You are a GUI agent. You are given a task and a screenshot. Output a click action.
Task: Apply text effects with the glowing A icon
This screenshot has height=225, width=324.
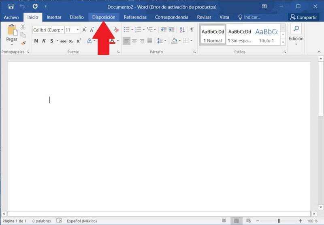click(89, 41)
